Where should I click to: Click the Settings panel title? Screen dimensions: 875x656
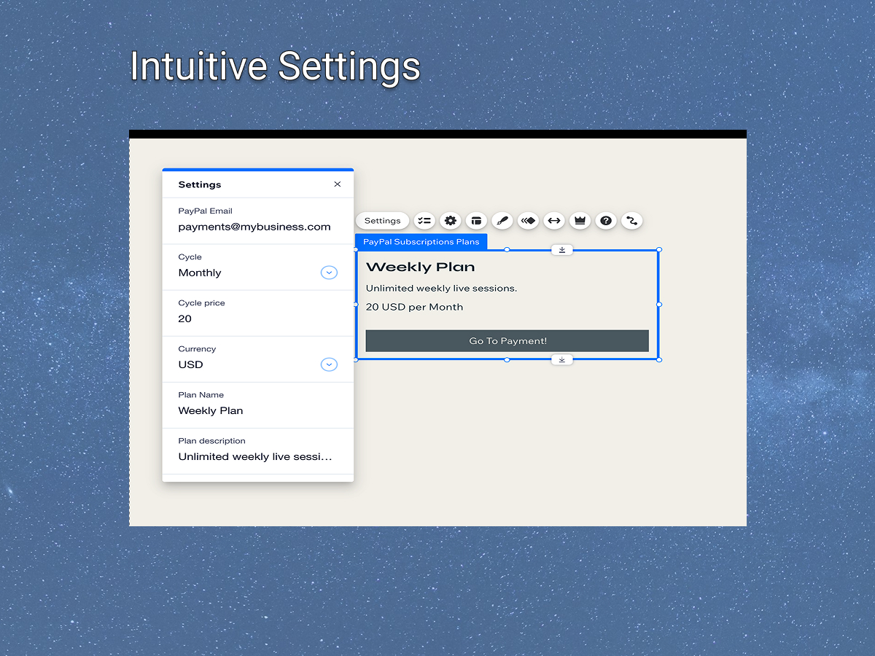(200, 185)
